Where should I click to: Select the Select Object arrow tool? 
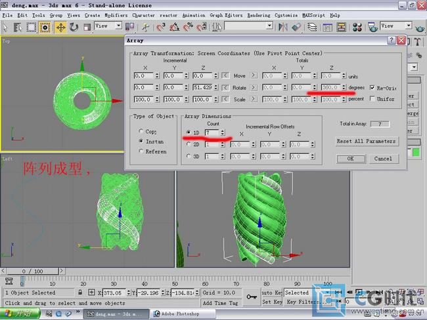5,27
